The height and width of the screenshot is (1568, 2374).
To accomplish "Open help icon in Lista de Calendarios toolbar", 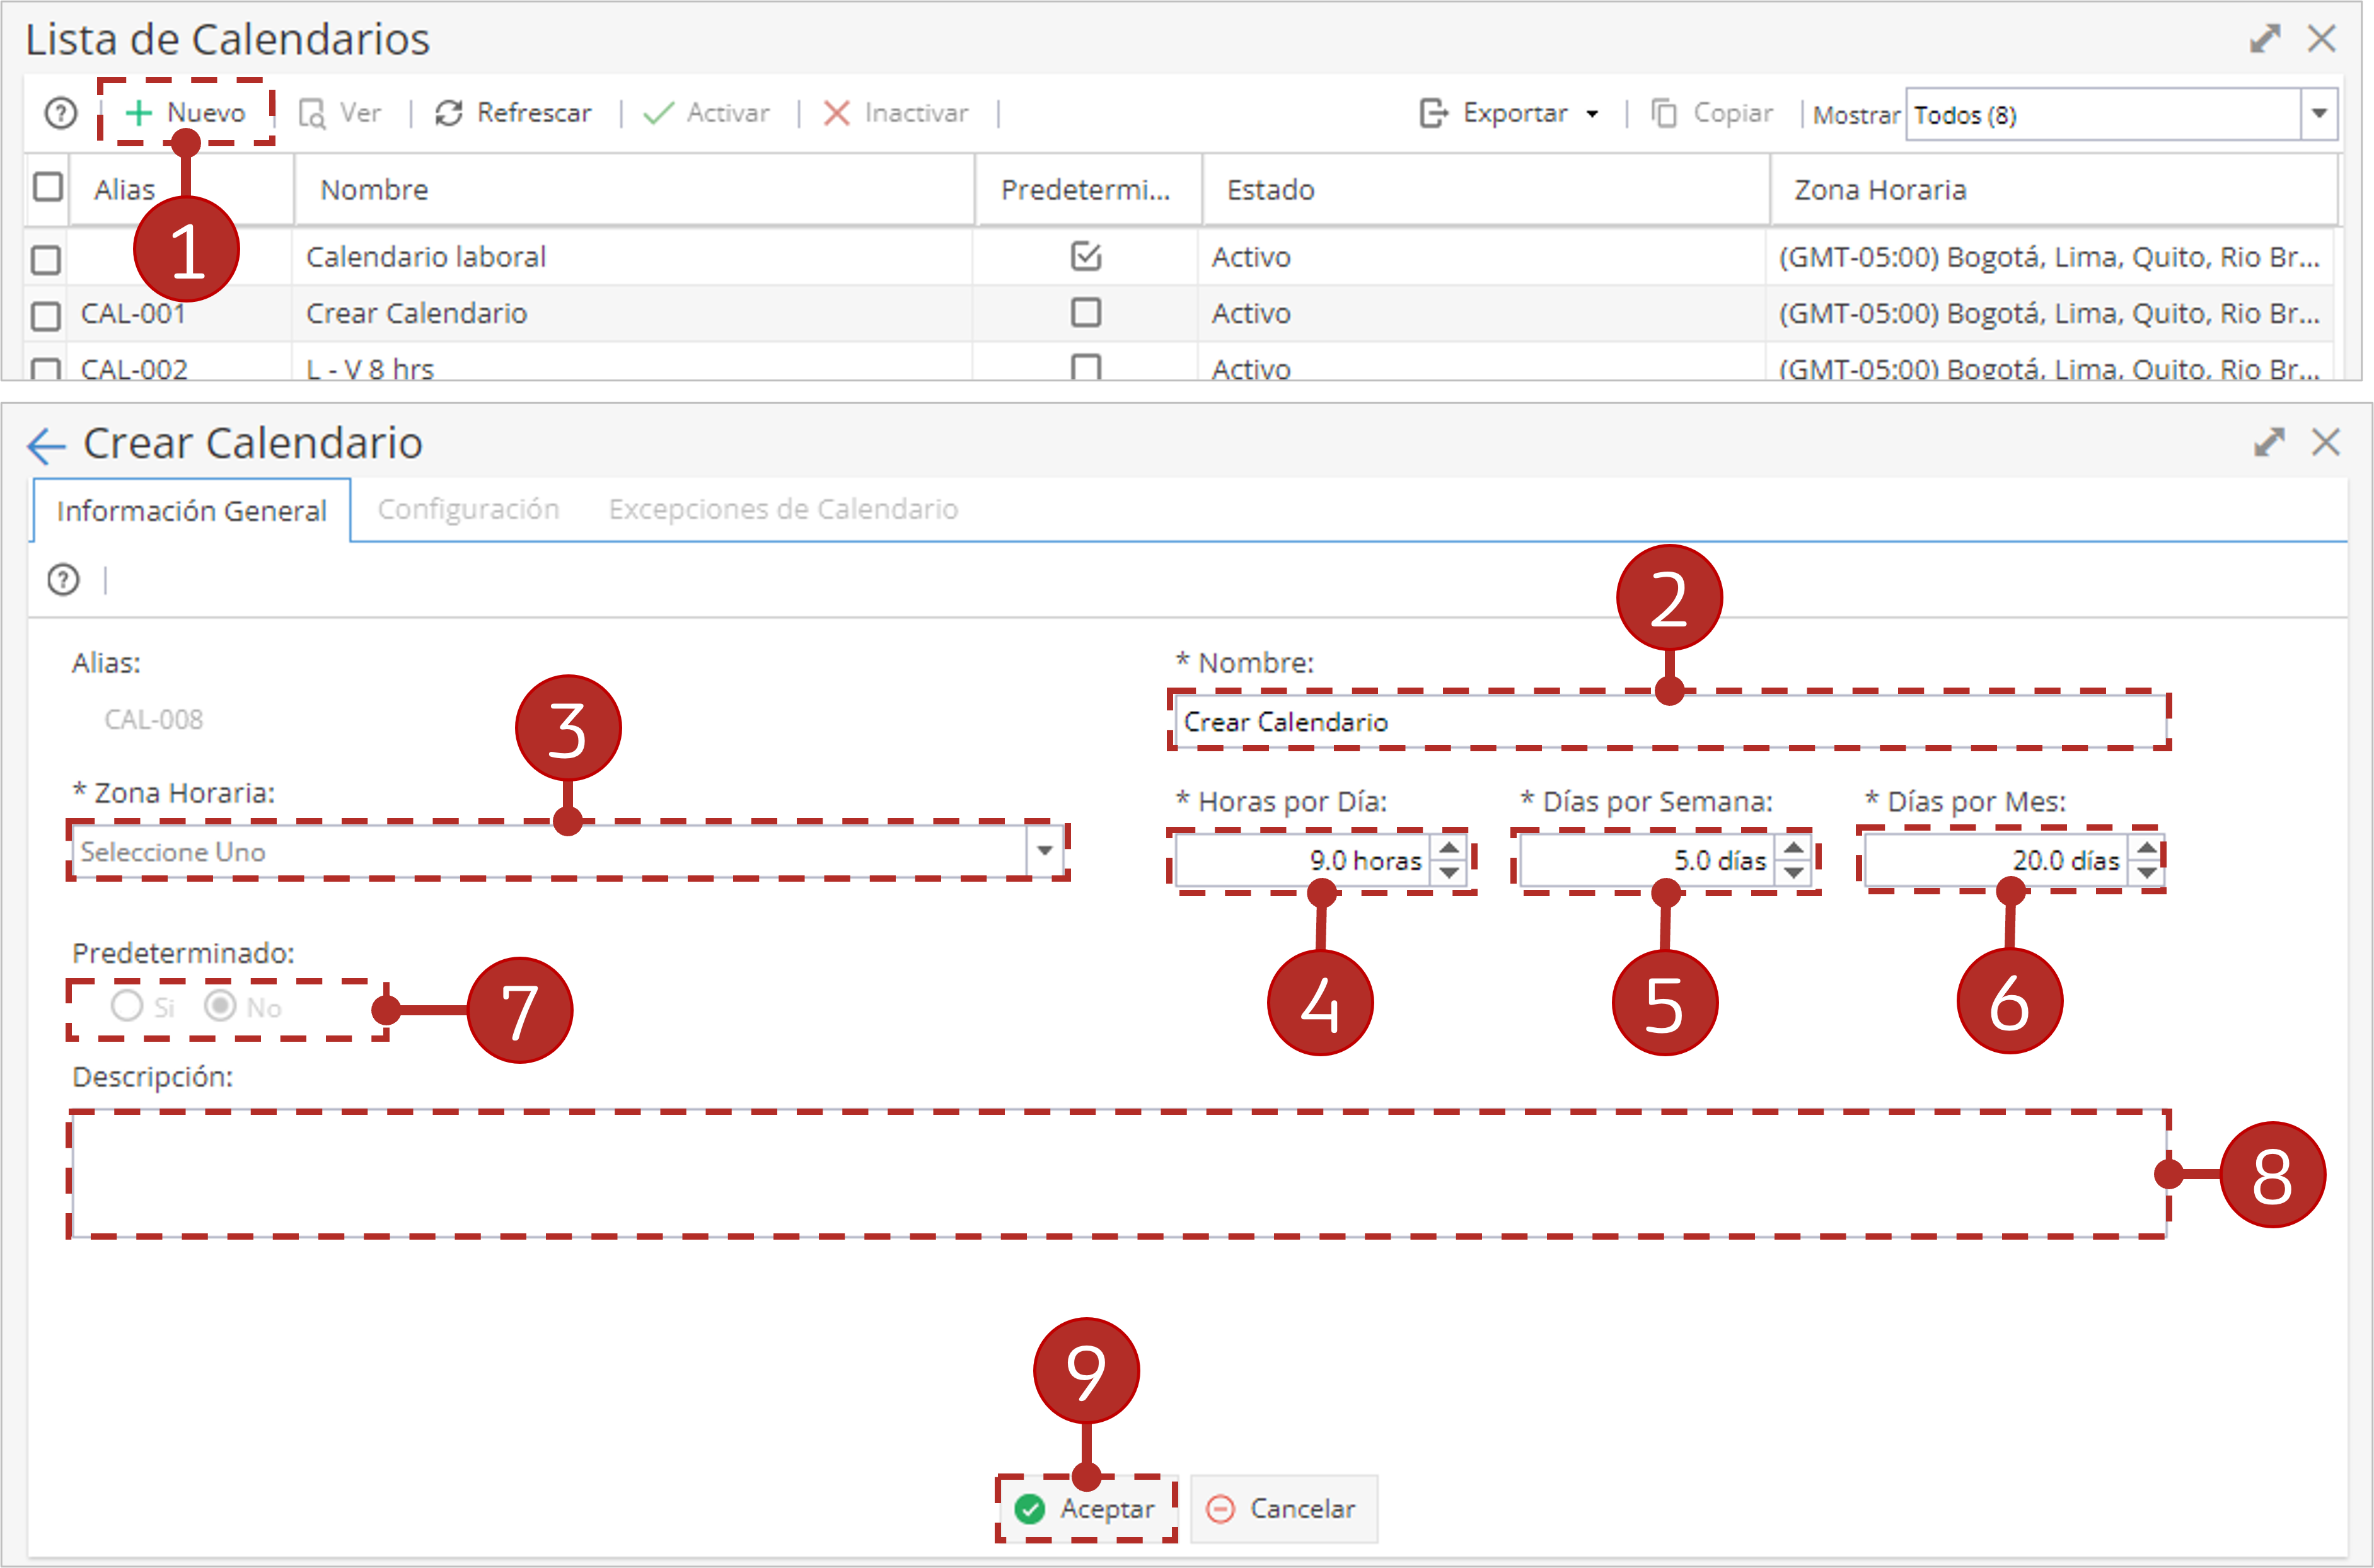I will (61, 113).
